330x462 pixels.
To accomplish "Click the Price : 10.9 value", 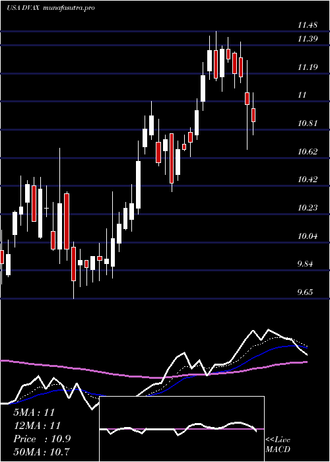I will [42, 439].
